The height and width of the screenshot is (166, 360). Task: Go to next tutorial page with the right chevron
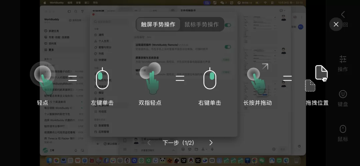211,143
